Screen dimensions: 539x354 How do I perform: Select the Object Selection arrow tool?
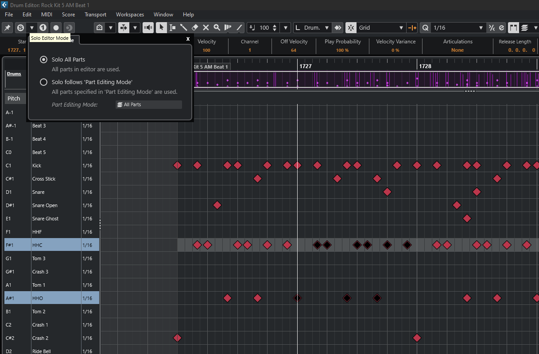pos(161,27)
